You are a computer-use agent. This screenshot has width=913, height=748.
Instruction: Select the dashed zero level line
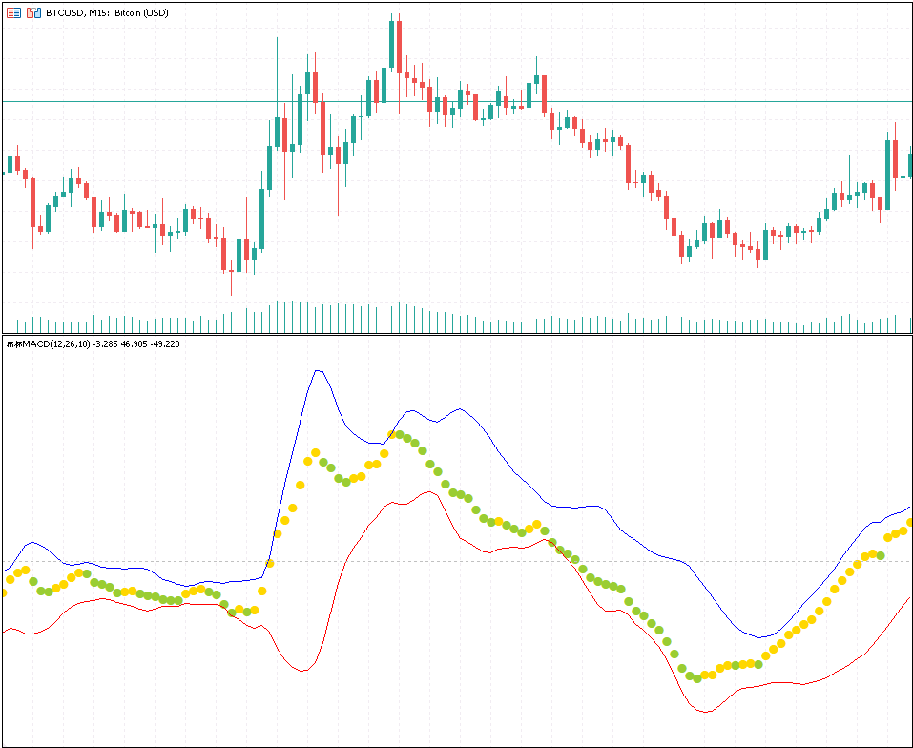point(456,562)
